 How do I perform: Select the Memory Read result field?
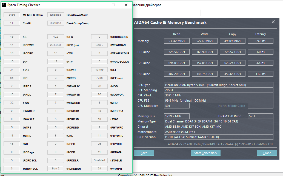177,41
